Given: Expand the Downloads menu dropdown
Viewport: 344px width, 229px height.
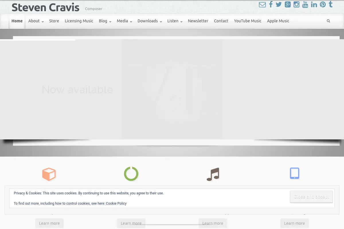Looking at the screenshot, I should pyautogui.click(x=150, y=21).
